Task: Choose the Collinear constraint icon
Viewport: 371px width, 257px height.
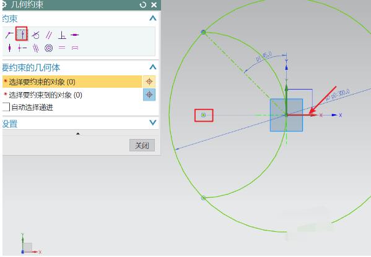Action: (x=36, y=48)
